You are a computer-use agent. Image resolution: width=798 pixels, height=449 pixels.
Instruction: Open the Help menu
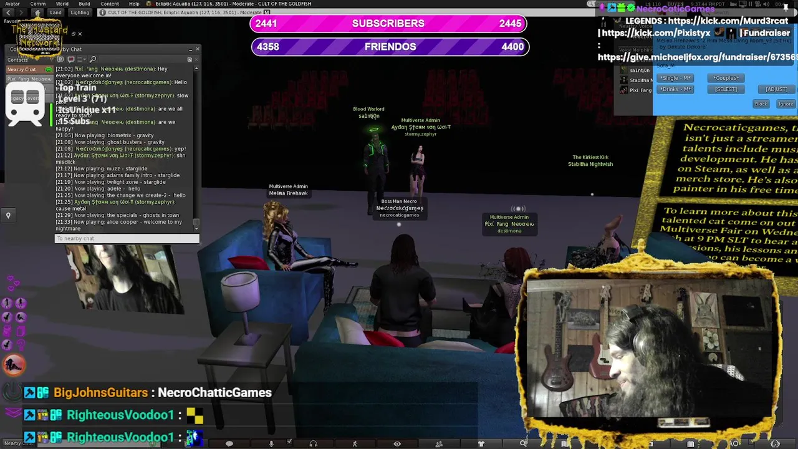[x=134, y=4]
